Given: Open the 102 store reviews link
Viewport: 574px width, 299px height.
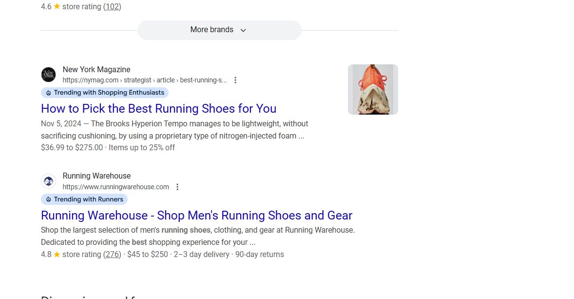Looking at the screenshot, I should (x=112, y=7).
